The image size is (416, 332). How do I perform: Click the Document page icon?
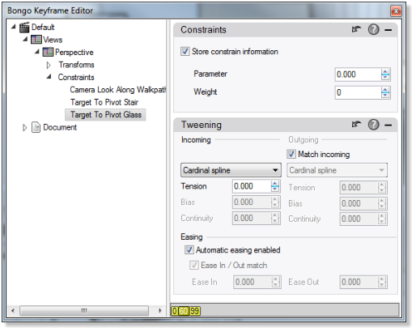pos(36,127)
